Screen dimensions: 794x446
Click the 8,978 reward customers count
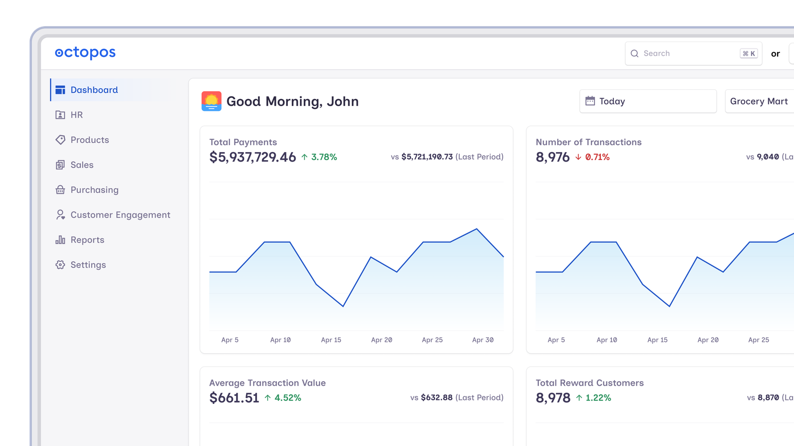coord(553,398)
